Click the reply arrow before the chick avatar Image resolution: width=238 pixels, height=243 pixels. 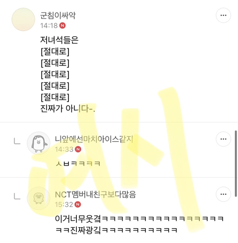[17, 196]
